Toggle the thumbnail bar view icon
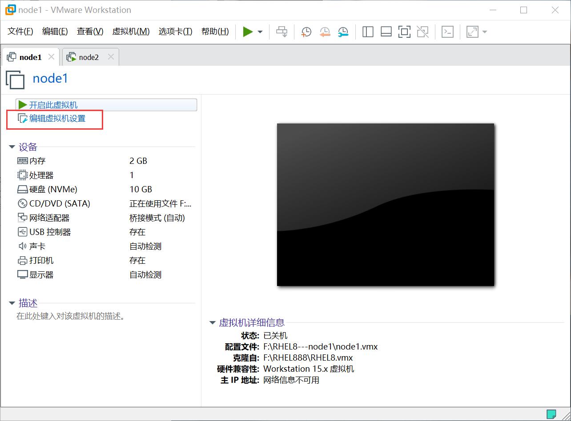571x421 pixels. click(x=386, y=32)
